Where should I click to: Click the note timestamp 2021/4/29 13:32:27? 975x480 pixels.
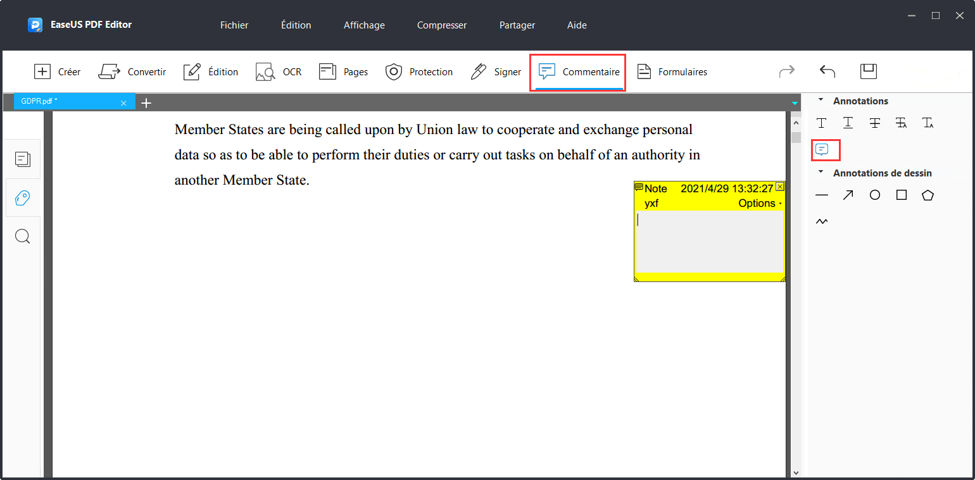[727, 188]
